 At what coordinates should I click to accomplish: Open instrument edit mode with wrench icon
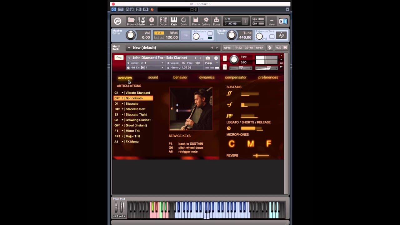(119, 57)
